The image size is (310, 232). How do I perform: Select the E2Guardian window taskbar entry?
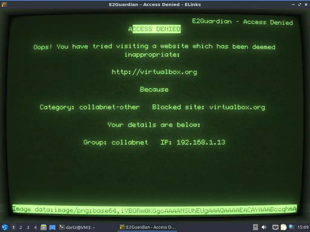(147, 227)
